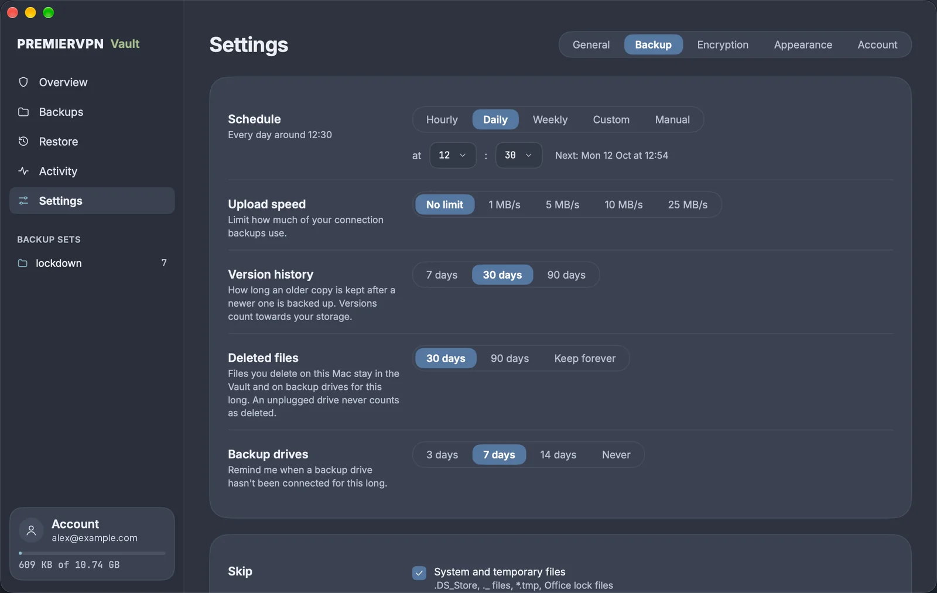Click the 609 KB of 10.74 GB text

[69, 564]
